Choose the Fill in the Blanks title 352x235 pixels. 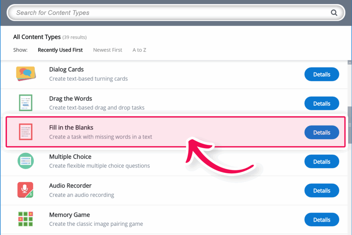tap(71, 127)
